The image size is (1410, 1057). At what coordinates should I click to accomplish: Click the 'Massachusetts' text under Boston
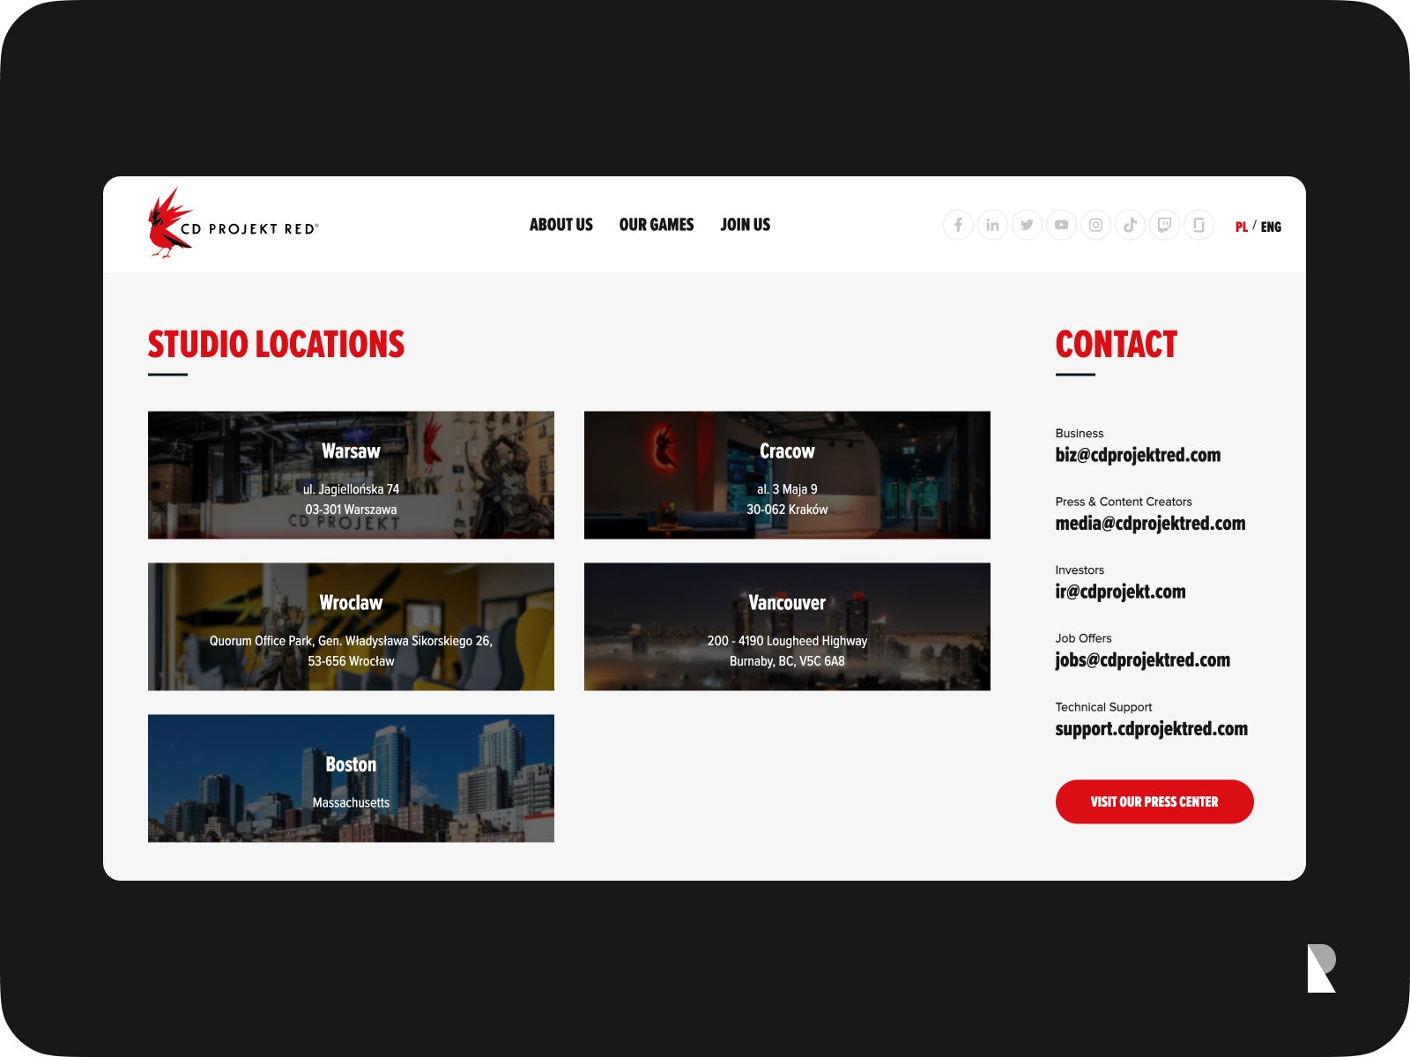[351, 802]
